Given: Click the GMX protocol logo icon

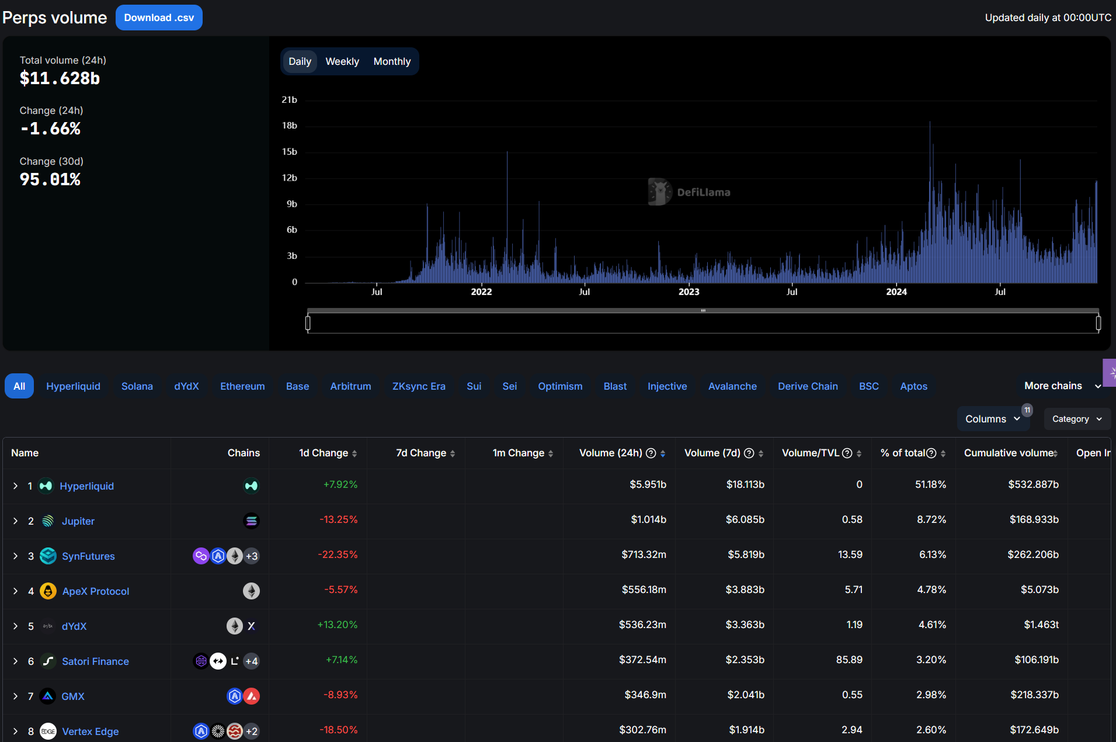Looking at the screenshot, I should [x=48, y=696].
